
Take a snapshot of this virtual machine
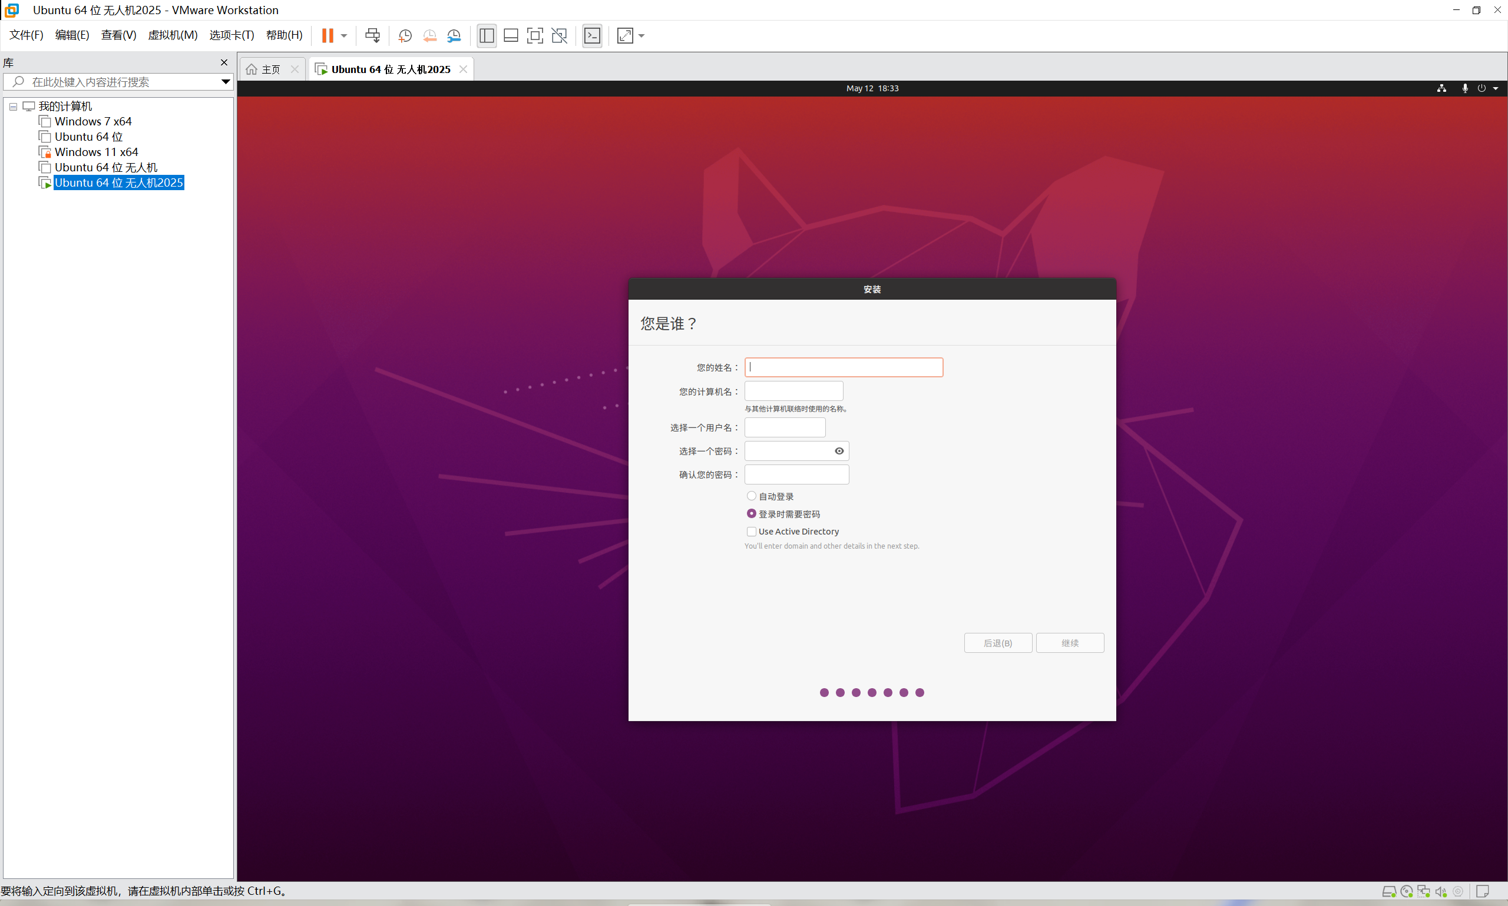click(x=404, y=35)
